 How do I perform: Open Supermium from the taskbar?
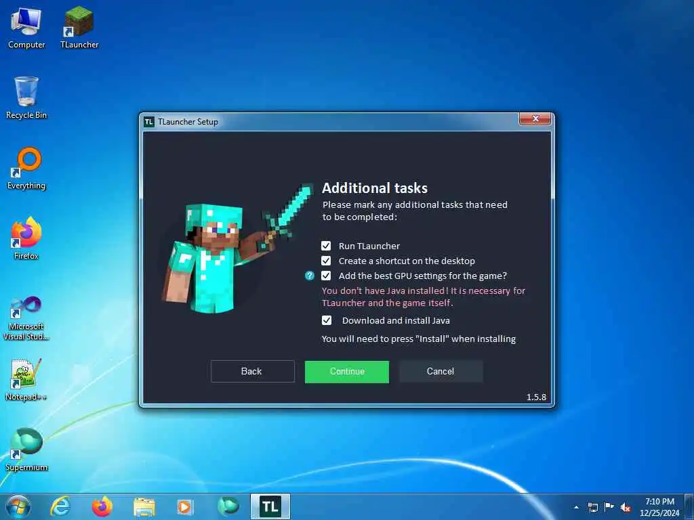[228, 506]
